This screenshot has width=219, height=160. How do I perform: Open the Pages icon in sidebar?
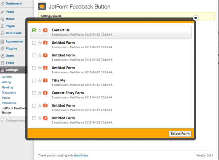click(x=2, y=26)
